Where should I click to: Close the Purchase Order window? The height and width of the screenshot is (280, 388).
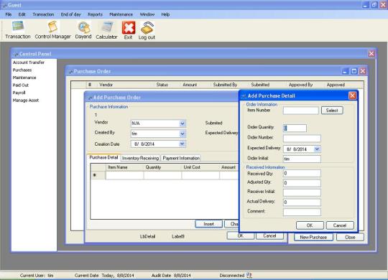point(363,71)
